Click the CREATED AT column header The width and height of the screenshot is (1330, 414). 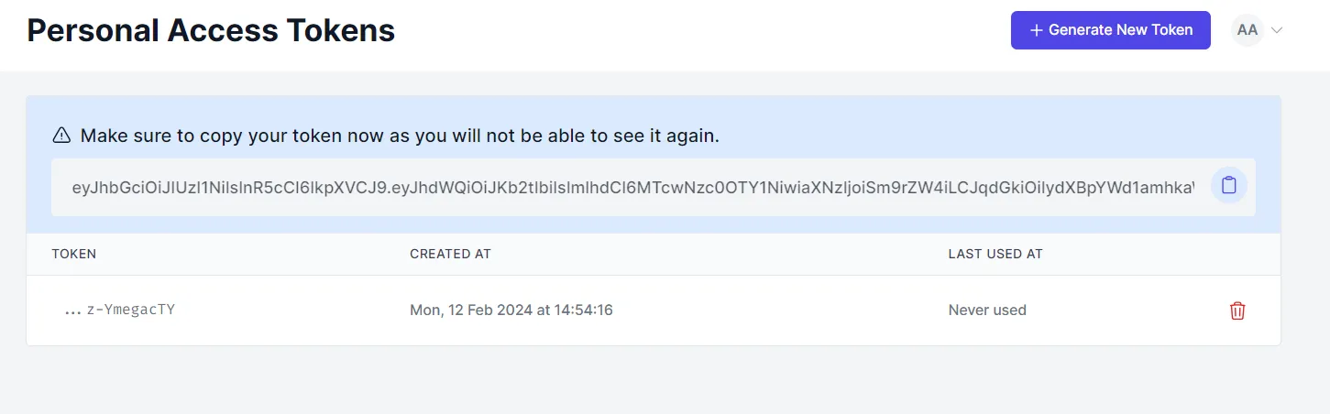450,254
